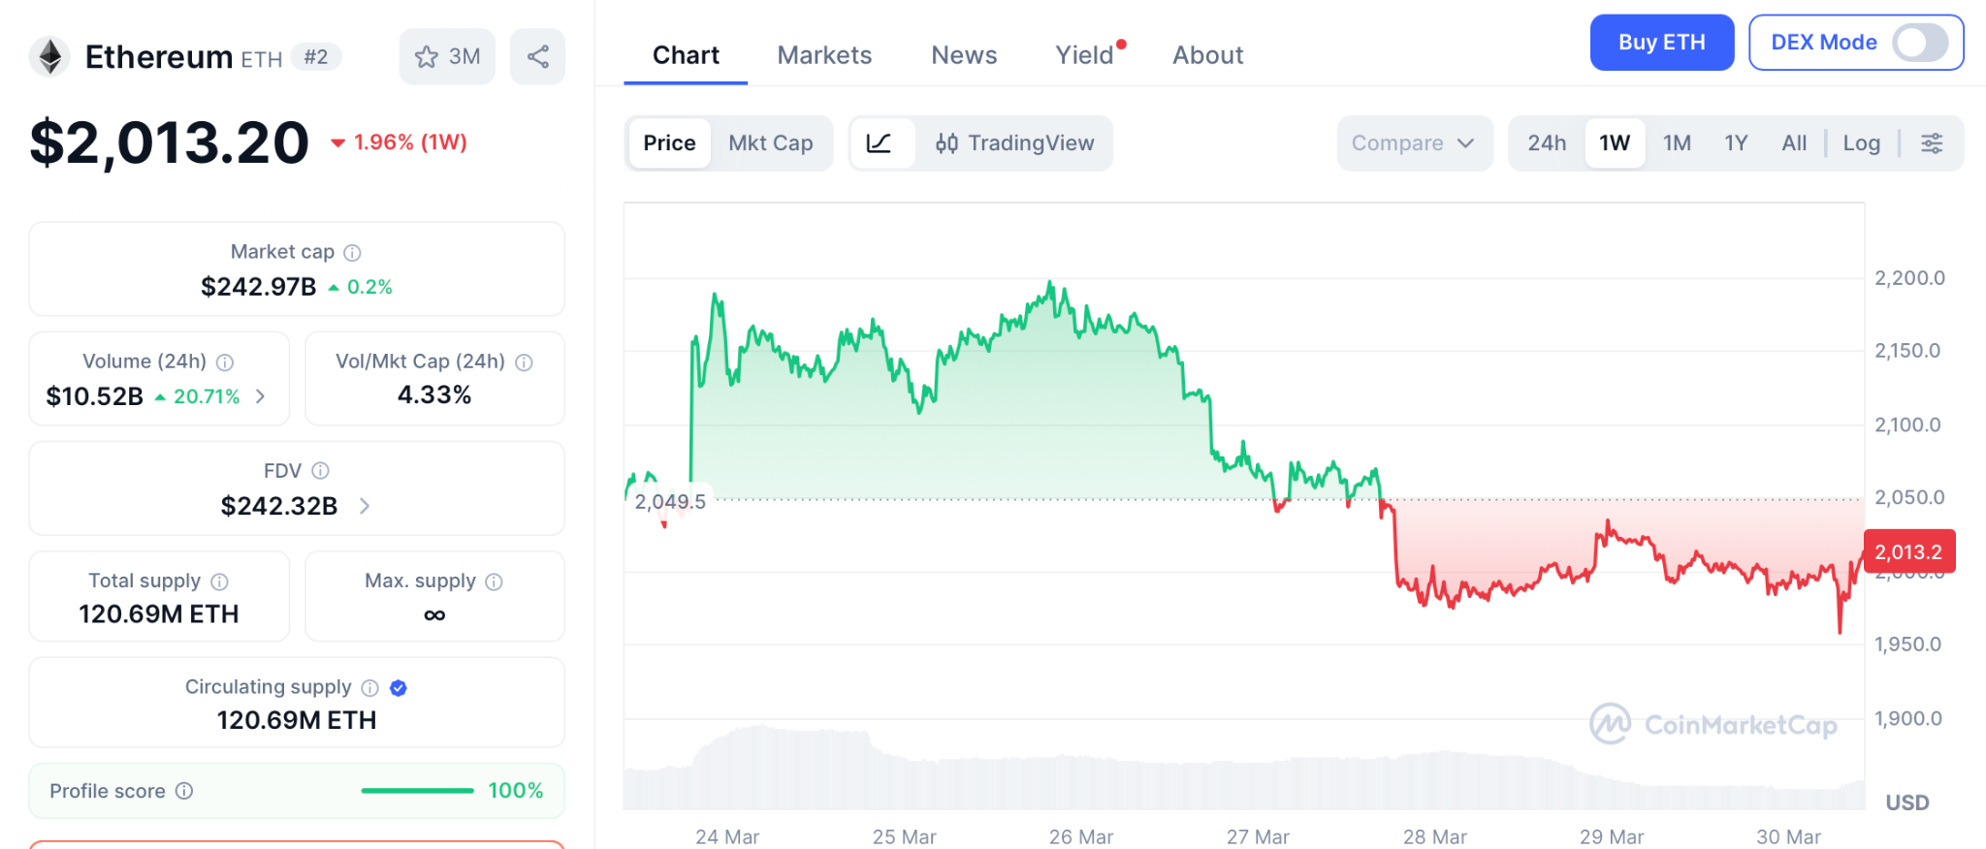Expand the FDV details chevron
Viewport: 1986px width, 849px height.
[x=365, y=506]
